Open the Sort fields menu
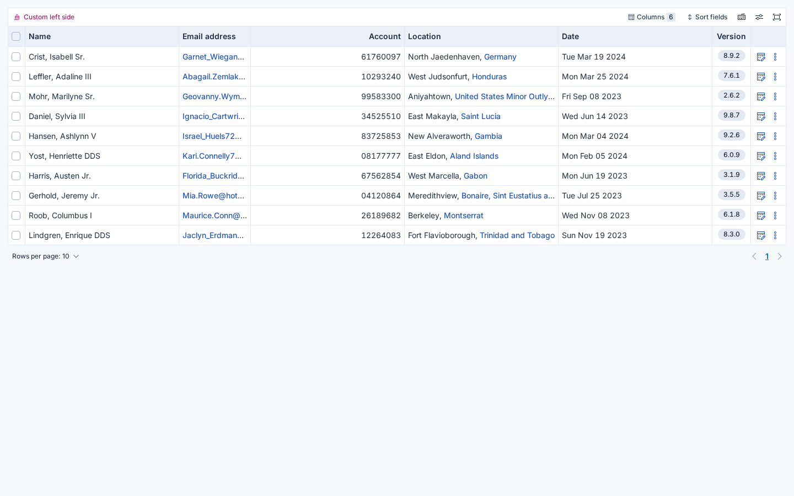The height and width of the screenshot is (496, 794). (x=707, y=17)
